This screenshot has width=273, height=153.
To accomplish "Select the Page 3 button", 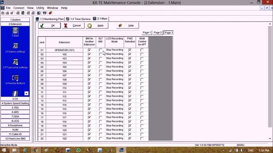I will (x=168, y=33).
